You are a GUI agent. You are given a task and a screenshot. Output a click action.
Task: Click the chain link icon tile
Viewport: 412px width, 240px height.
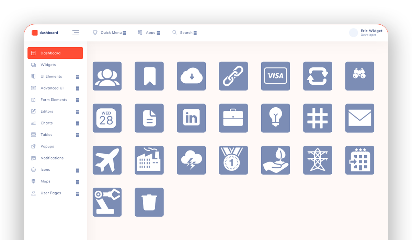[233, 76]
